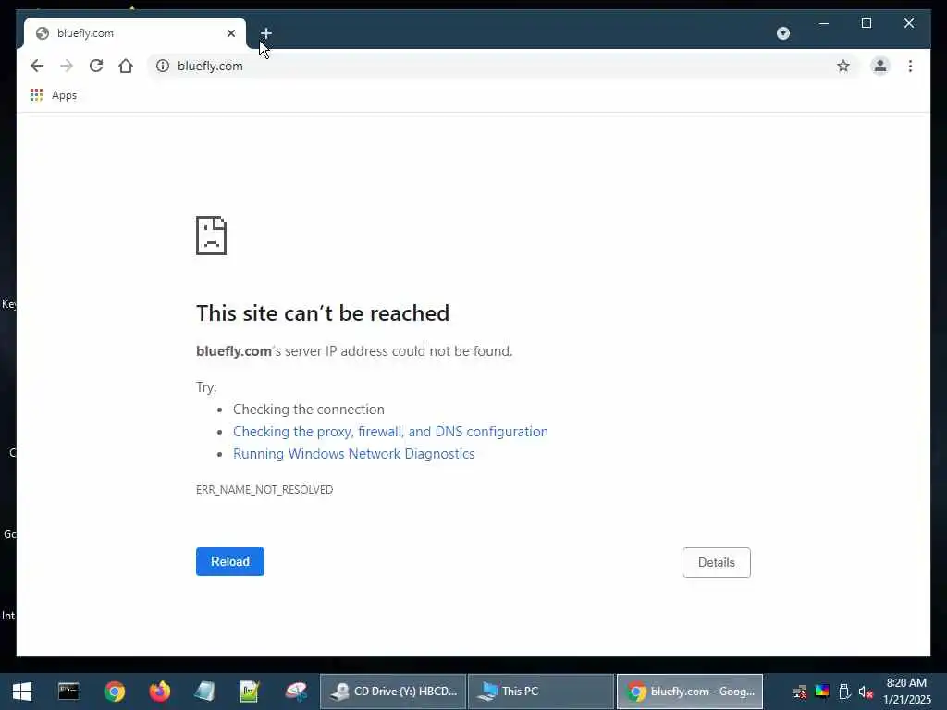The height and width of the screenshot is (710, 947).
Task: Switch to This PC taskbar window
Action: pos(540,692)
